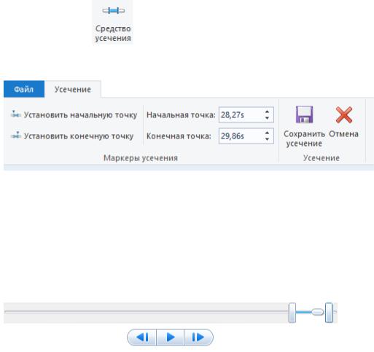This screenshot has height=352, width=374.
Task: Click Установить начальную точку
Action: (74, 114)
